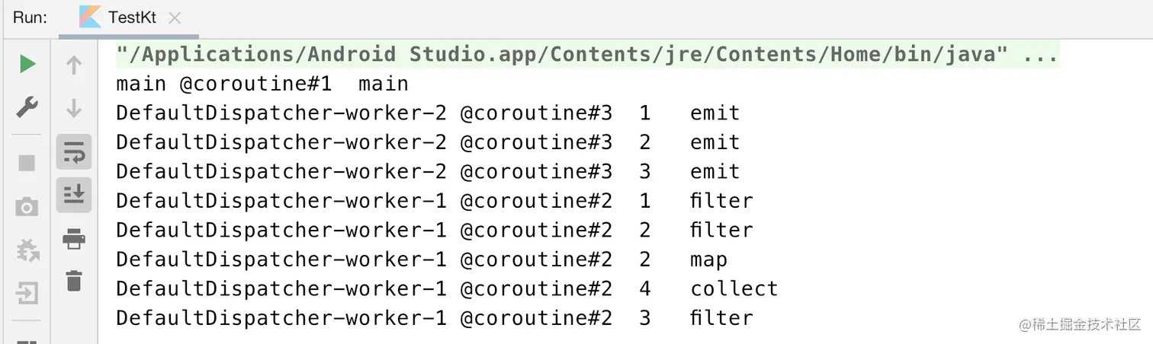Select the TestKt run tab

132,18
